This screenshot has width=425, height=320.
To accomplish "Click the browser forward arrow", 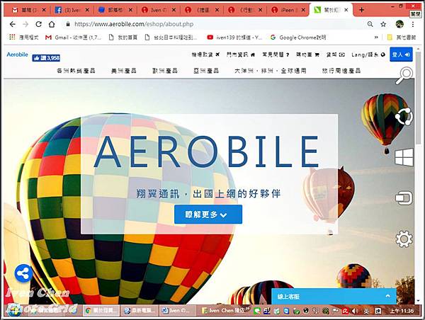I will (x=25, y=24).
